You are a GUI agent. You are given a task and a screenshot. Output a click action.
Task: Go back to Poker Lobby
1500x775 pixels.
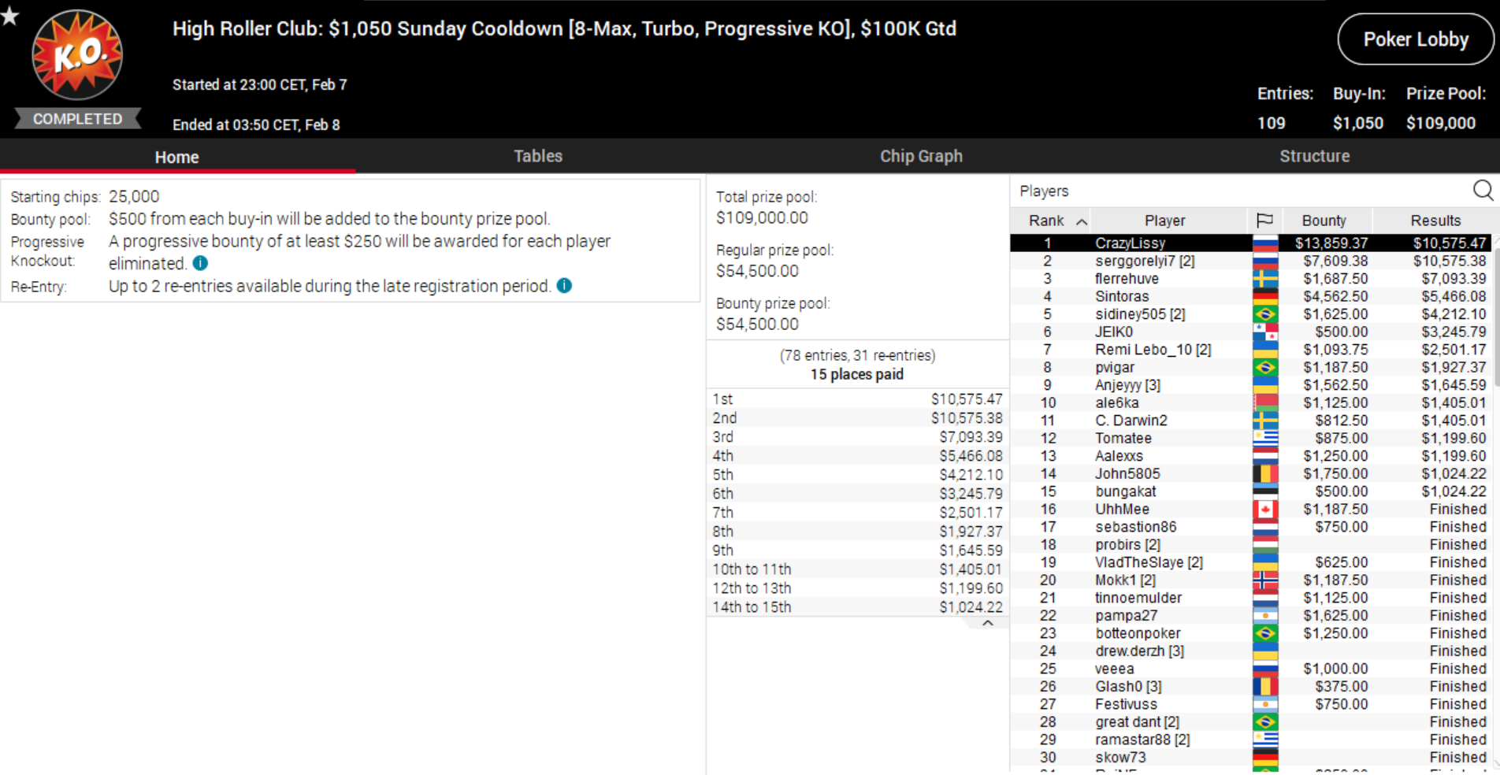(x=1415, y=39)
